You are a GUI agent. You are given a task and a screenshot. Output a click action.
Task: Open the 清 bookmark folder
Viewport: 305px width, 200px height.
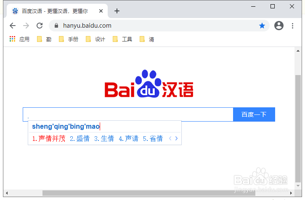(147, 39)
